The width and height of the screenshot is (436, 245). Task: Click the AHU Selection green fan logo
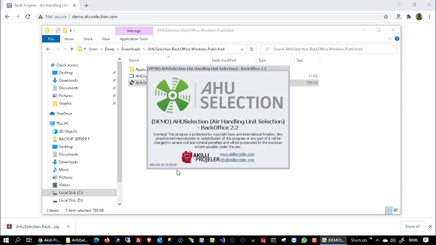click(x=172, y=95)
